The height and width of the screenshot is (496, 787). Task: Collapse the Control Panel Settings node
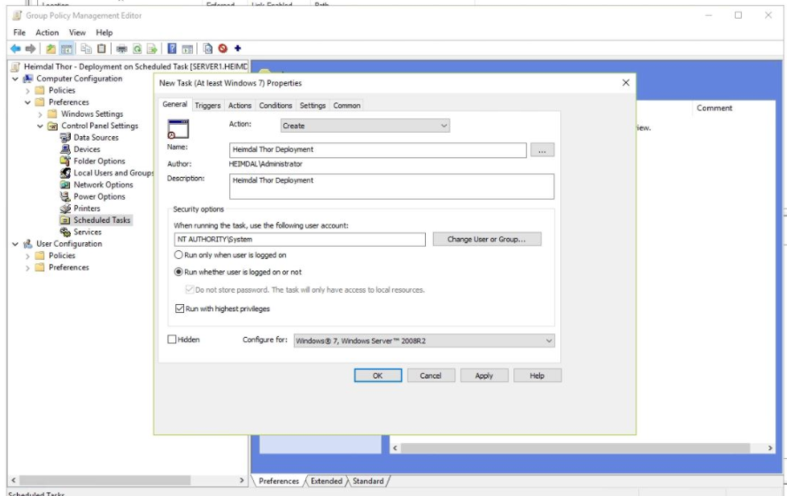click(40, 126)
